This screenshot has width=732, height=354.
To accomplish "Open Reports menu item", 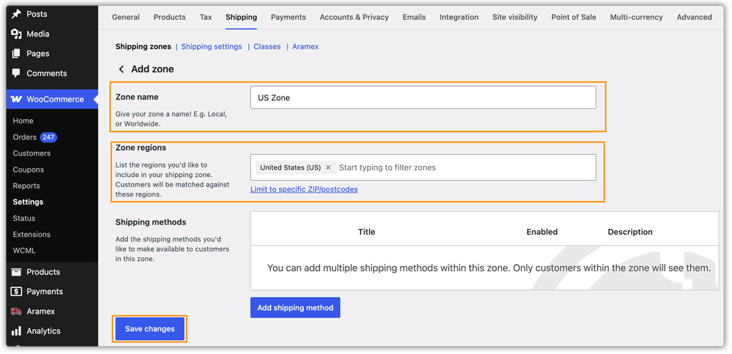I will coord(26,186).
